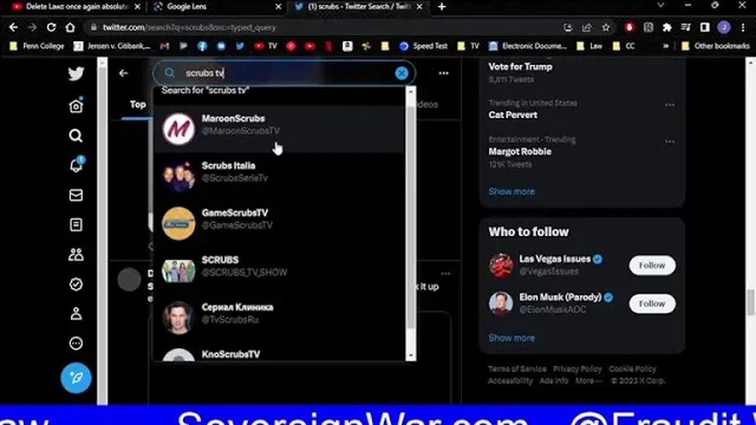Image resolution: width=756 pixels, height=425 pixels.
Task: Bookmark this page with star icon
Action: click(x=605, y=27)
